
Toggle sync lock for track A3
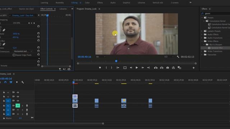[x=13, y=114]
